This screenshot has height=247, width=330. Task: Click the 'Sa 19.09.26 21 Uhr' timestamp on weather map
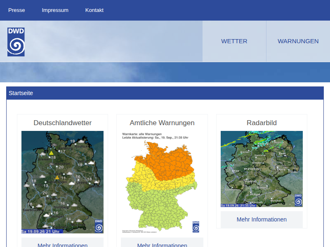40,231
